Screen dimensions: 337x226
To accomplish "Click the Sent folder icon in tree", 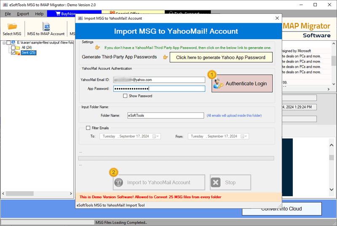I will click(x=18, y=53).
